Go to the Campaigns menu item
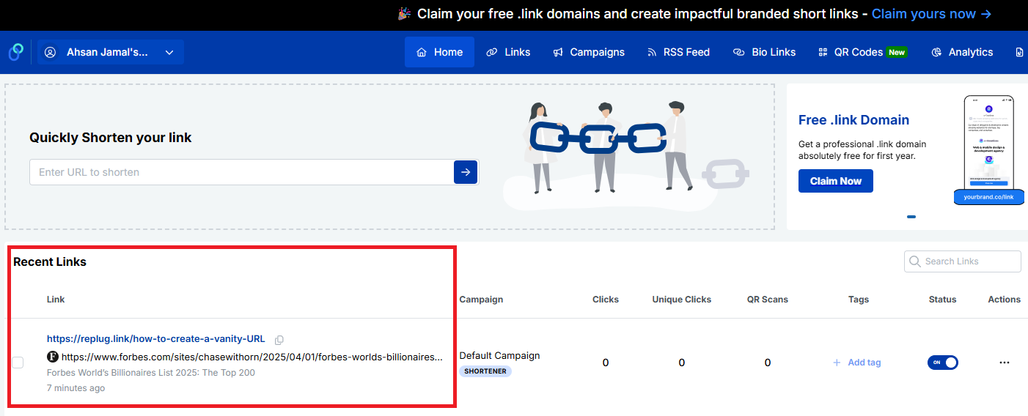The width and height of the screenshot is (1028, 416). 589,52
